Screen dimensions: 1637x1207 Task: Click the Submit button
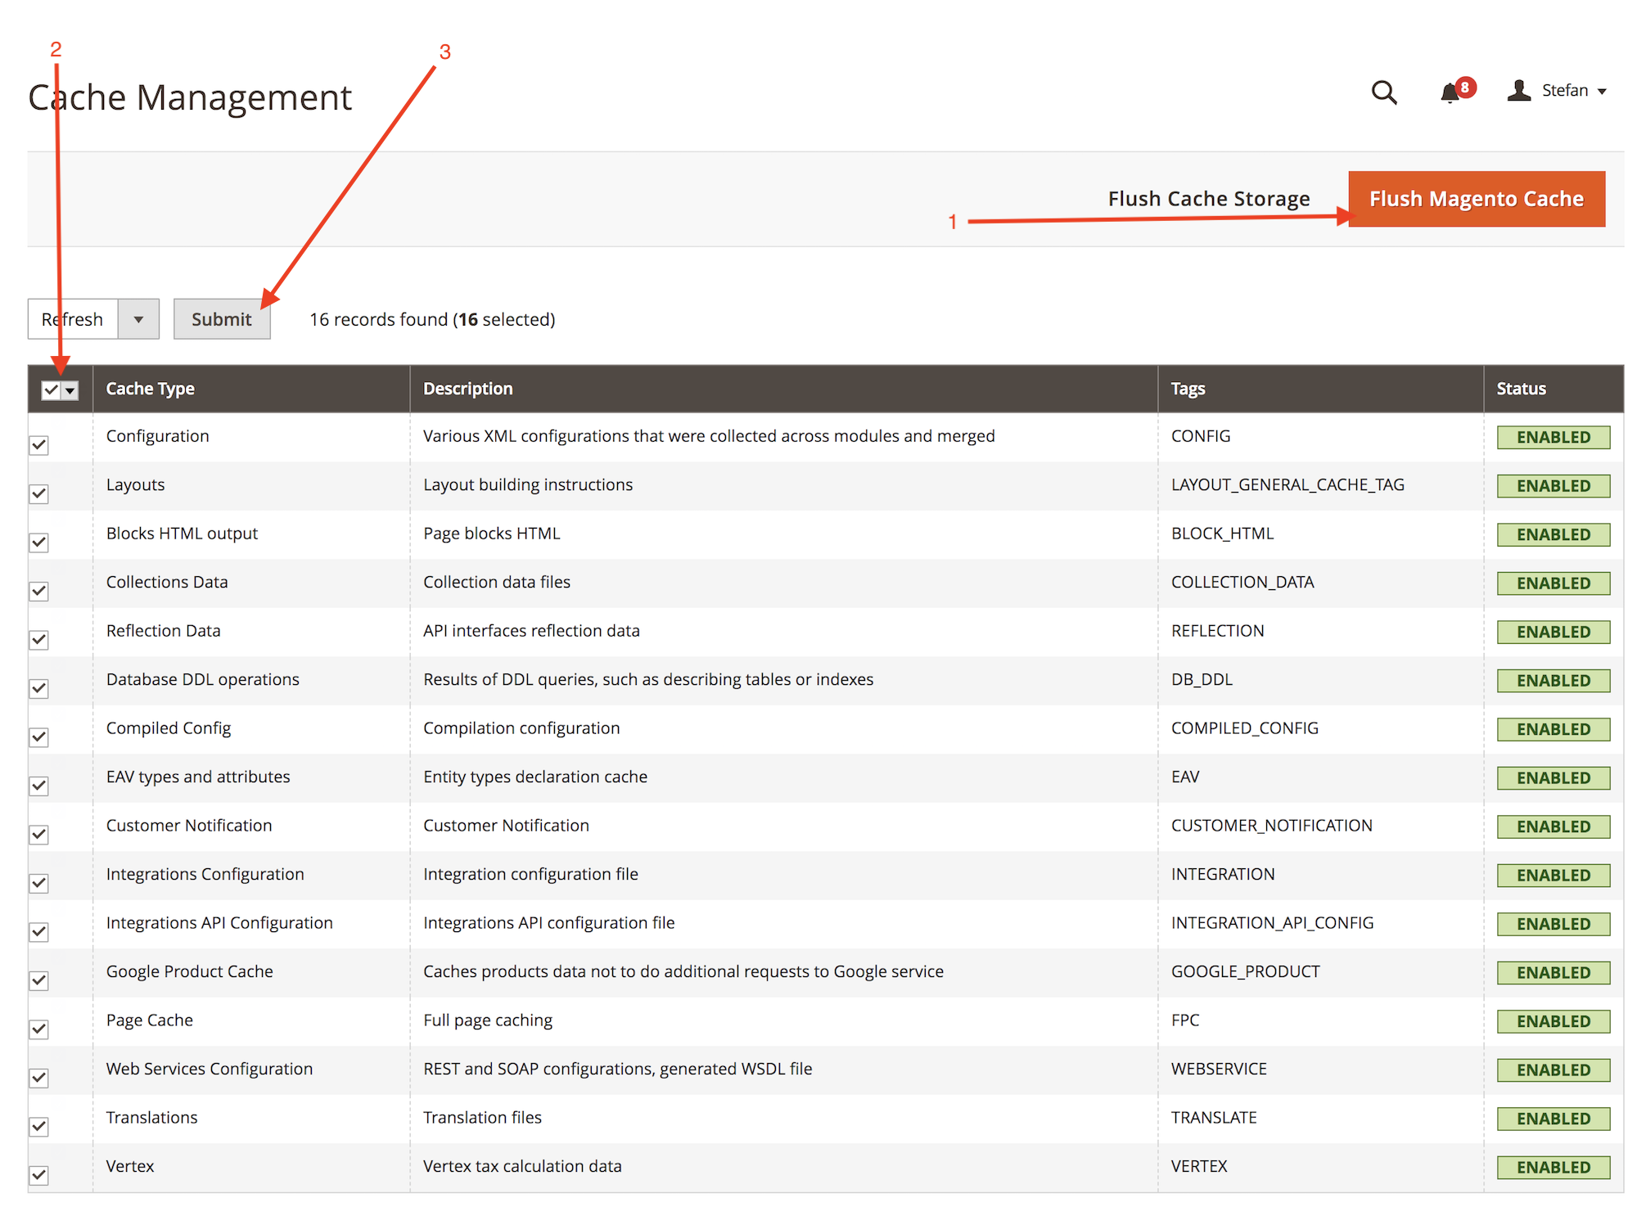click(221, 319)
